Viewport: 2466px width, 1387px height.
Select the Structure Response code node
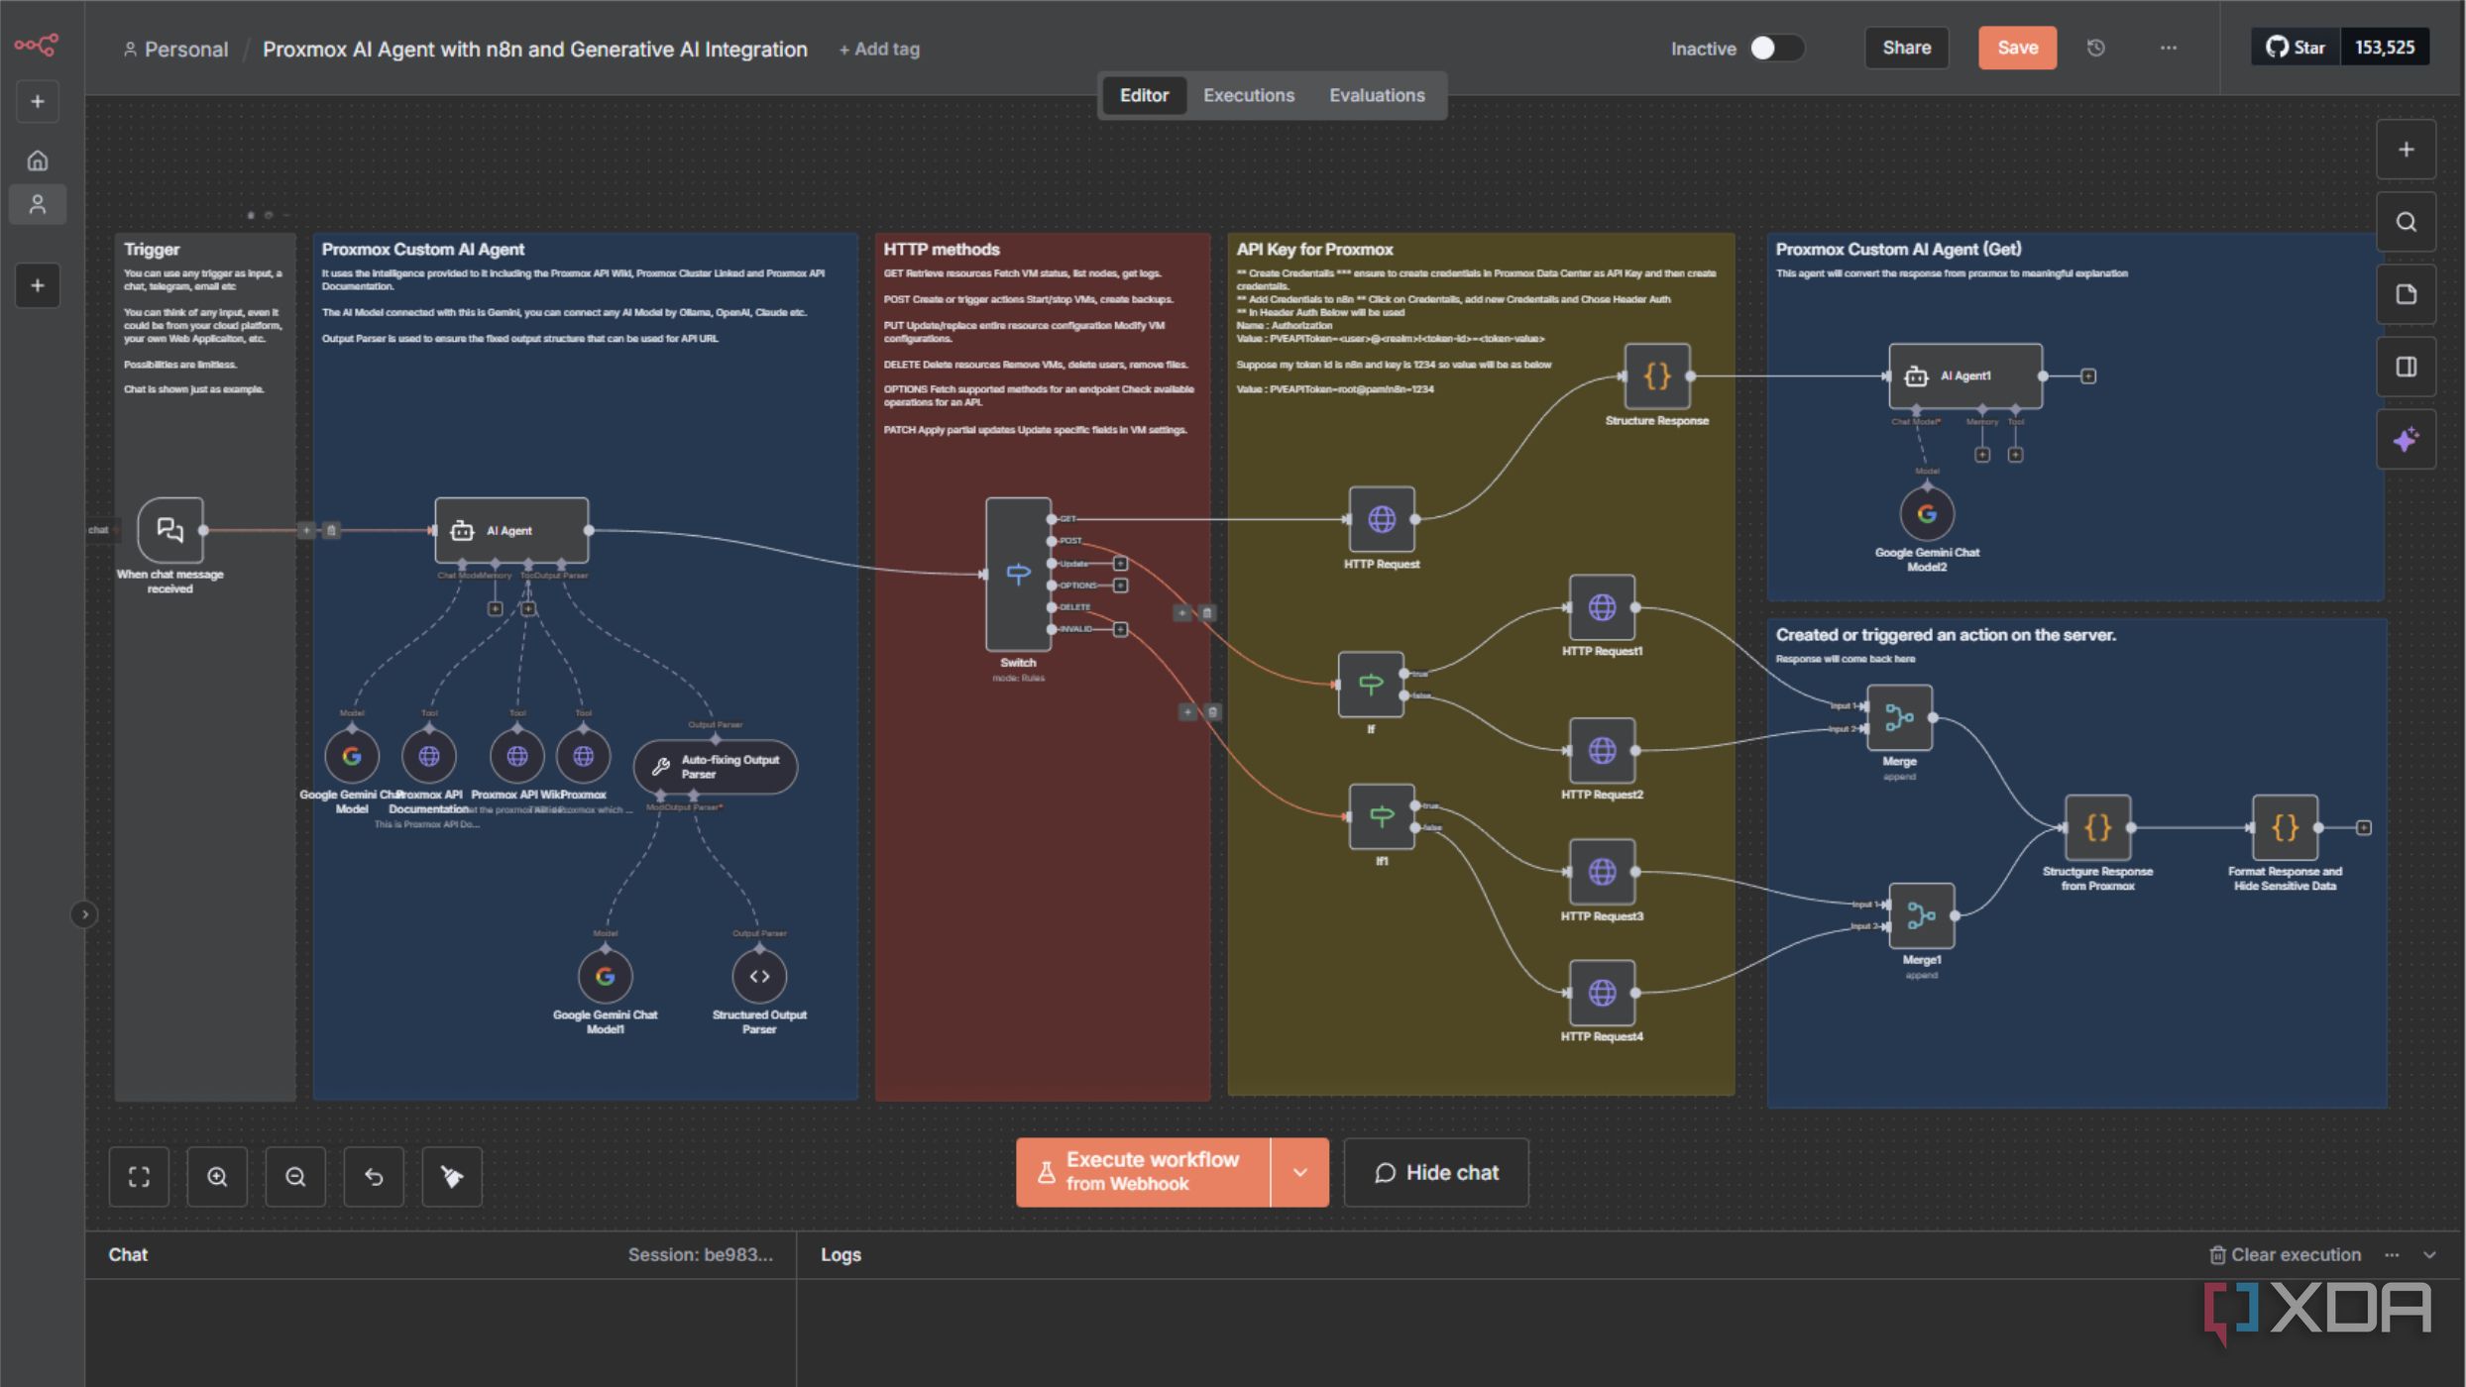click(1657, 375)
